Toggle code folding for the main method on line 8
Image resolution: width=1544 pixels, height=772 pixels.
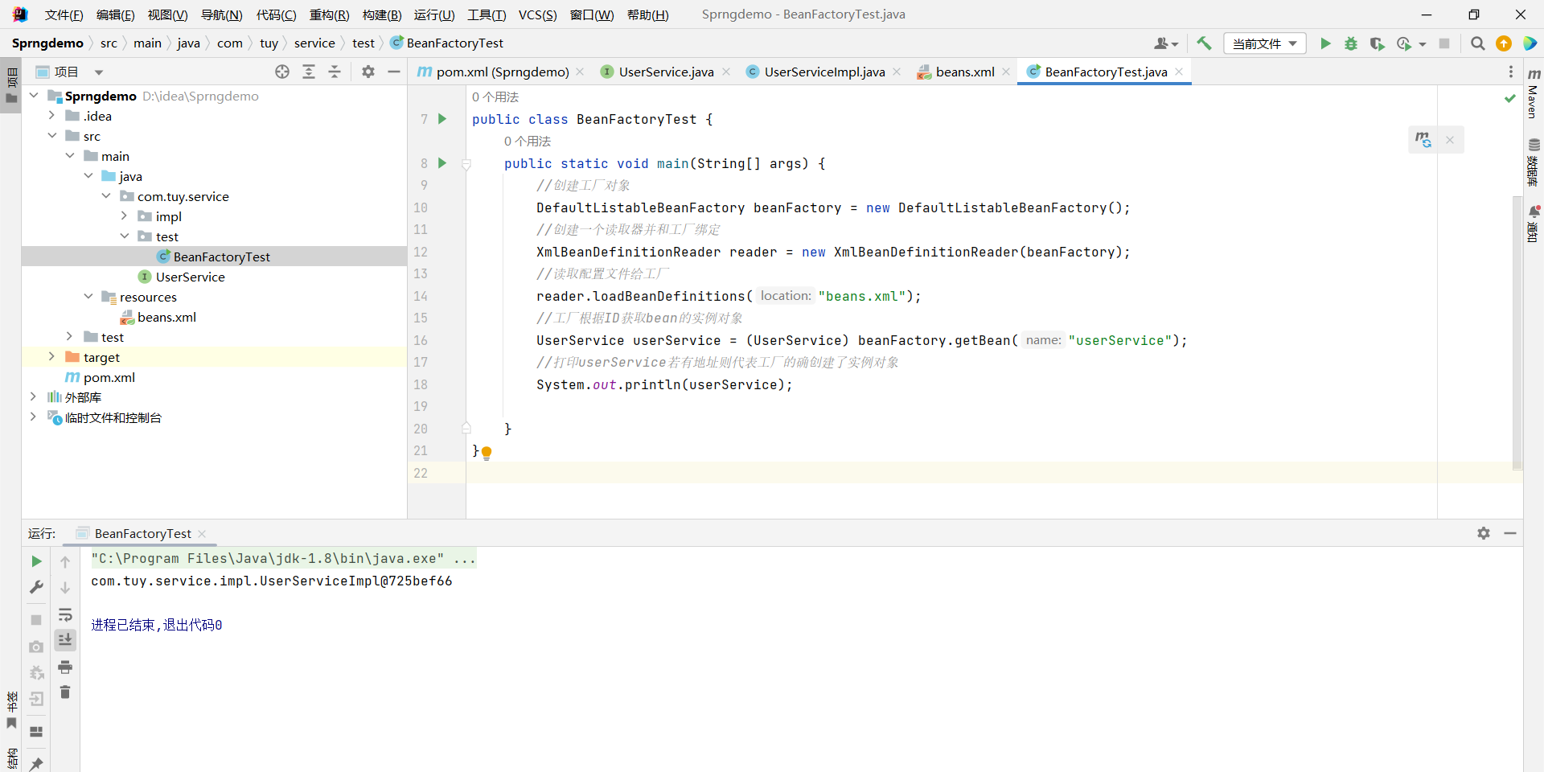pos(466,164)
